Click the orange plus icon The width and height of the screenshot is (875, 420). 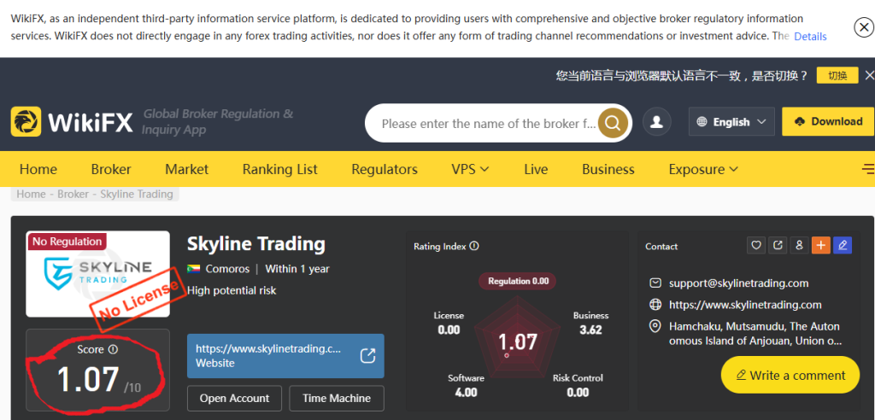[x=821, y=245]
